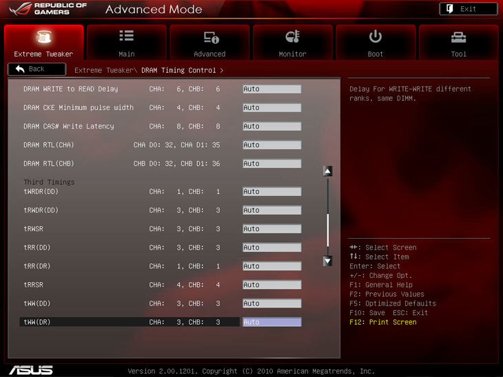Select DRAM CKE Minimum pulse width field

click(x=271, y=108)
